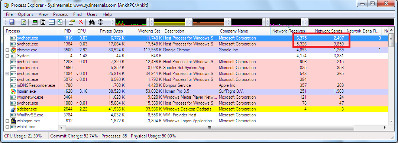Collapse the System process tree node
The width and height of the screenshot is (398, 143).
click(x=7, y=56)
